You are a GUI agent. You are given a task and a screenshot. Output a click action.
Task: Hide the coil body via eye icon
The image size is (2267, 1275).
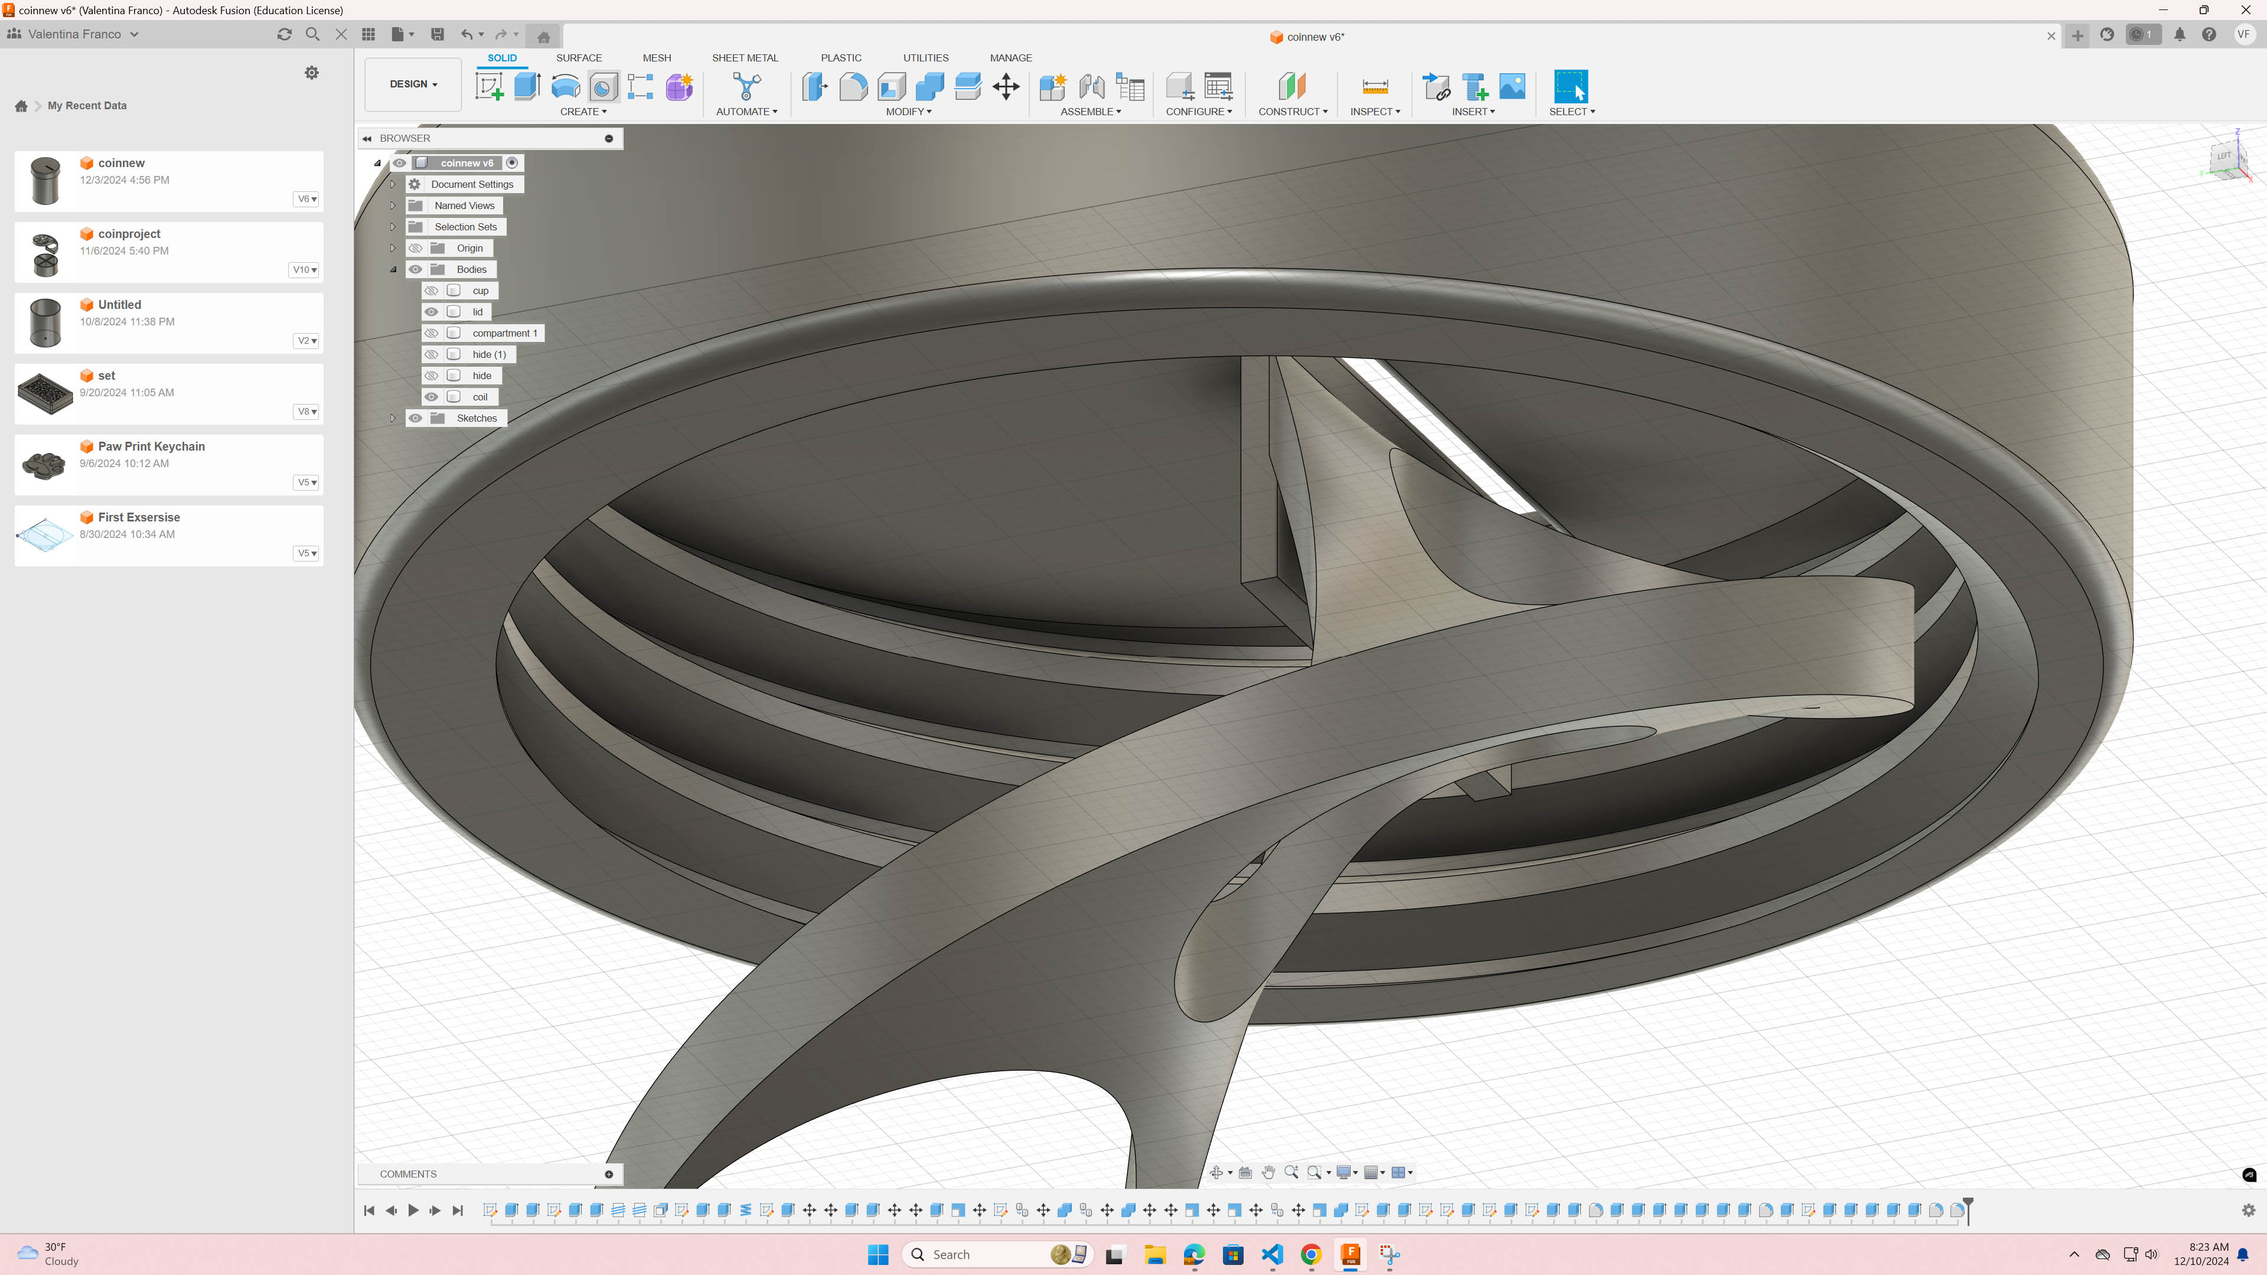tap(431, 397)
